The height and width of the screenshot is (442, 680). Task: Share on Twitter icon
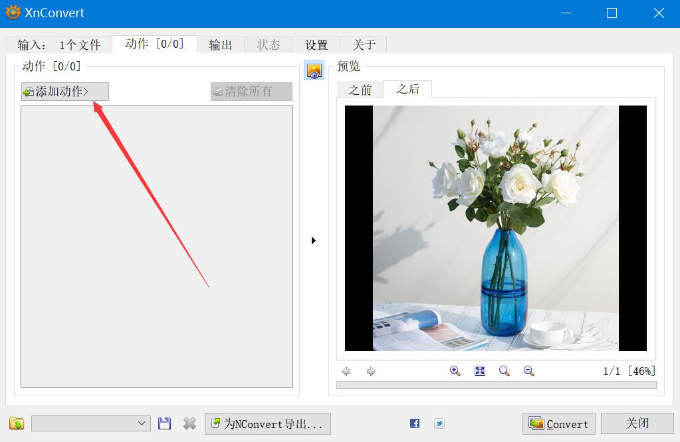[439, 423]
